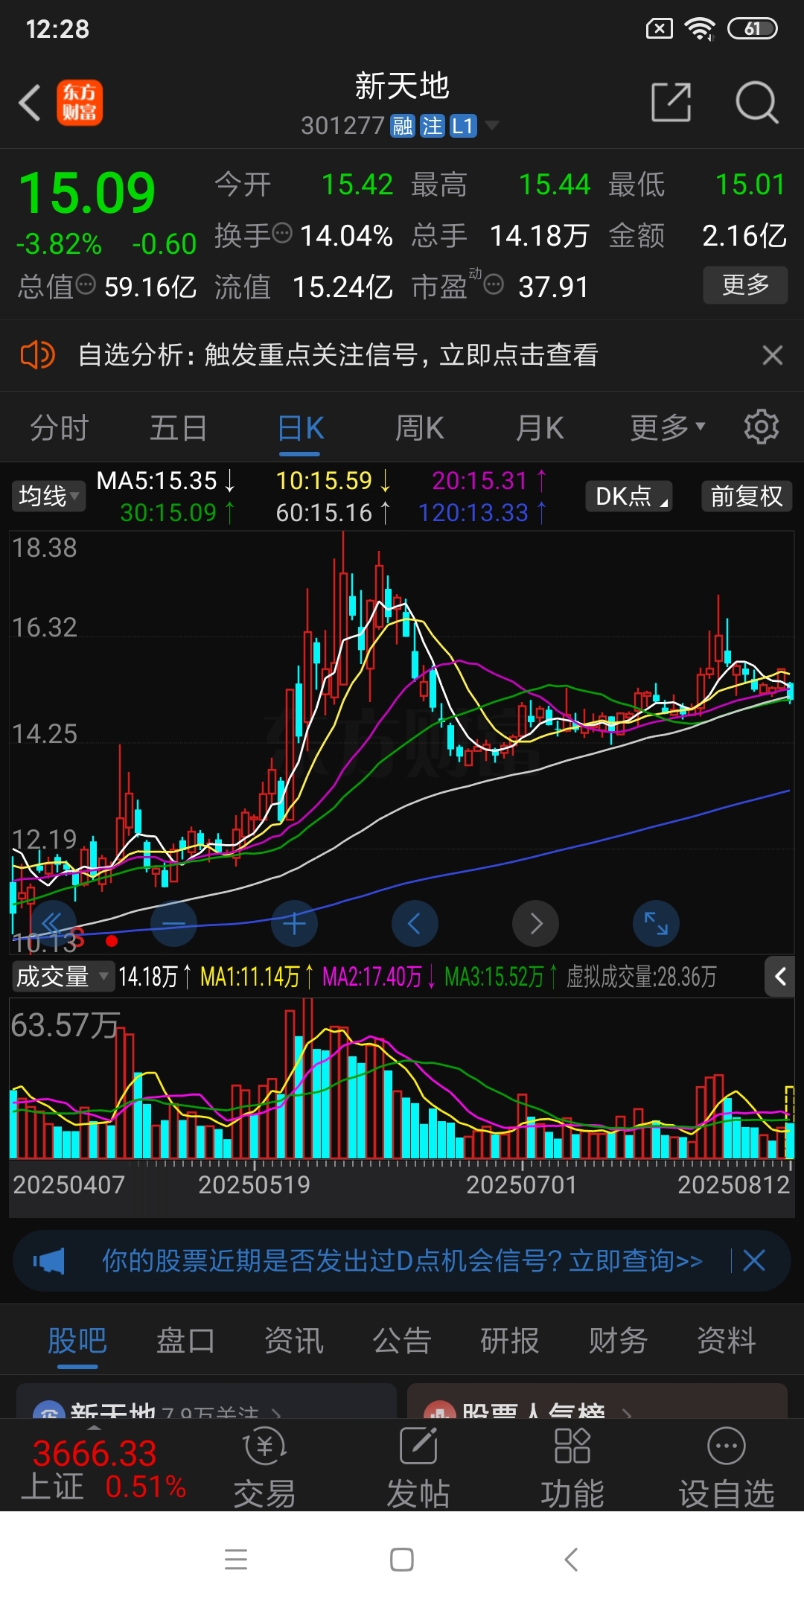804x1608 pixels.
Task: Tap the 融 margin badge
Action: pos(403,126)
